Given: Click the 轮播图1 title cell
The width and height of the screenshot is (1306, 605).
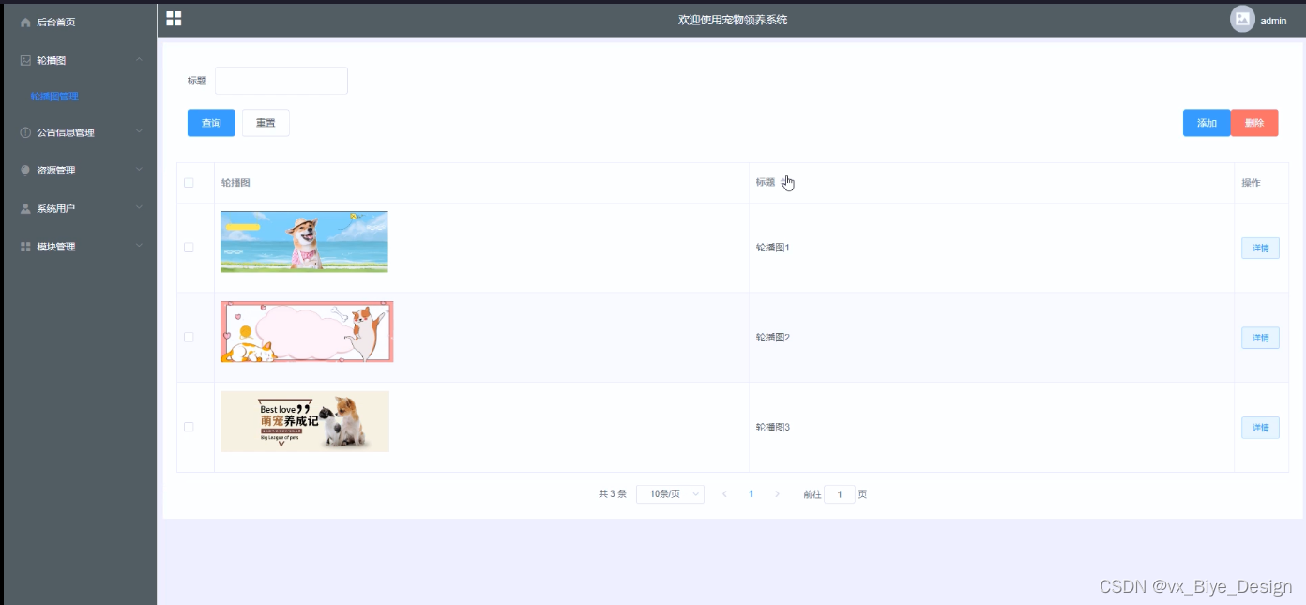Looking at the screenshot, I should [773, 248].
